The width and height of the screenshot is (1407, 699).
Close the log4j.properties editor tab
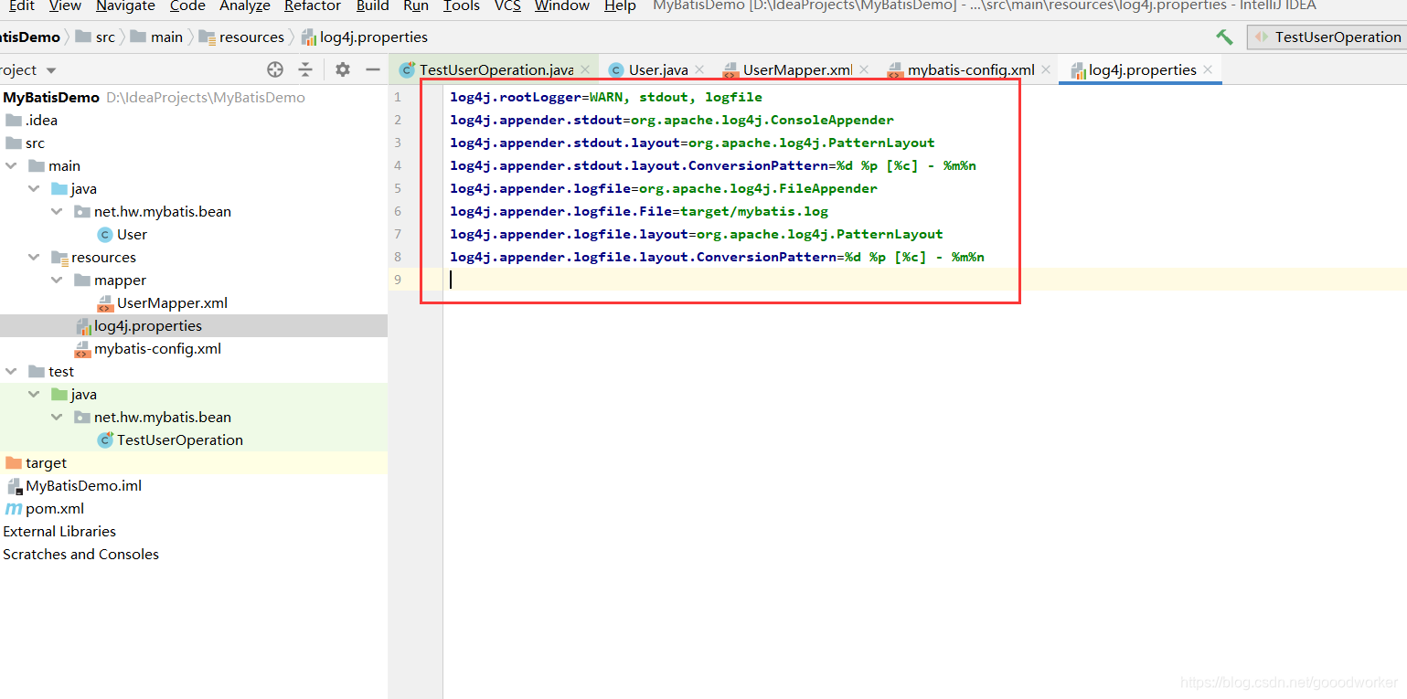point(1208,69)
